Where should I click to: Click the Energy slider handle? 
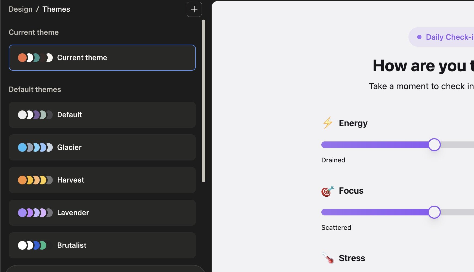click(x=434, y=145)
